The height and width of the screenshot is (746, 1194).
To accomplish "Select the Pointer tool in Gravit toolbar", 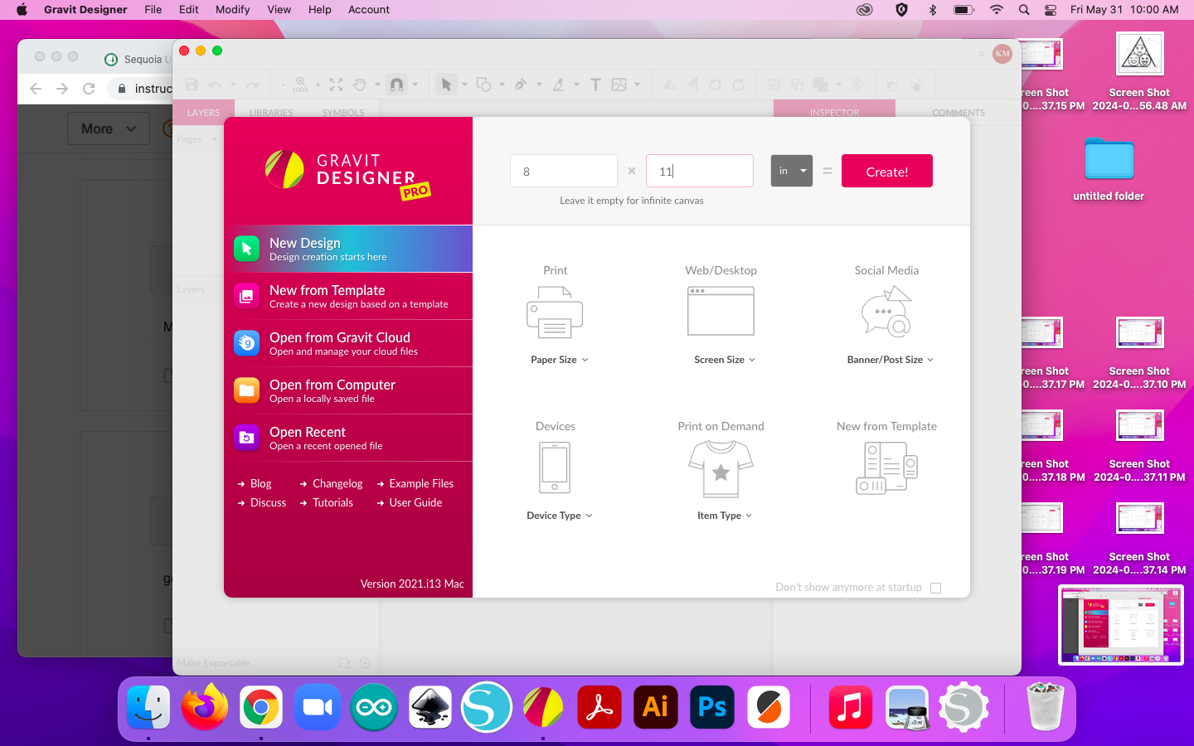I will (446, 85).
